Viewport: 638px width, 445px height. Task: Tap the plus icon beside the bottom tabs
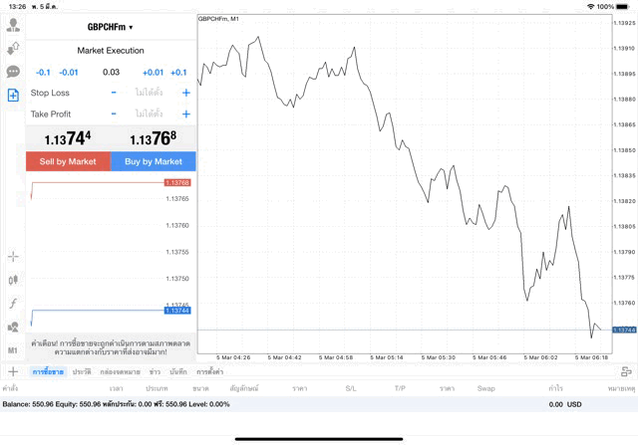[x=13, y=371]
